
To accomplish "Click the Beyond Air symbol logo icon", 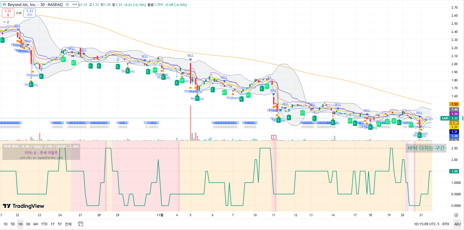I will [4, 4].
